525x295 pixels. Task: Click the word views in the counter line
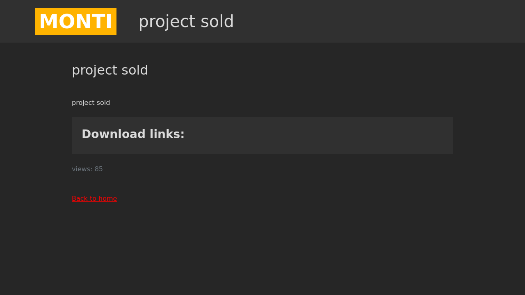pos(81,169)
